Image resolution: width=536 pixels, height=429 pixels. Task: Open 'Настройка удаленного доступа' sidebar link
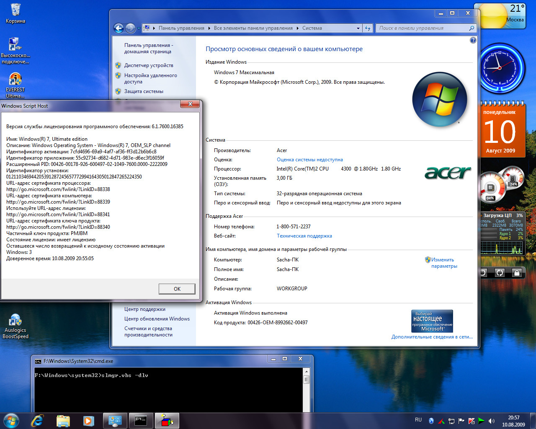tap(150, 78)
